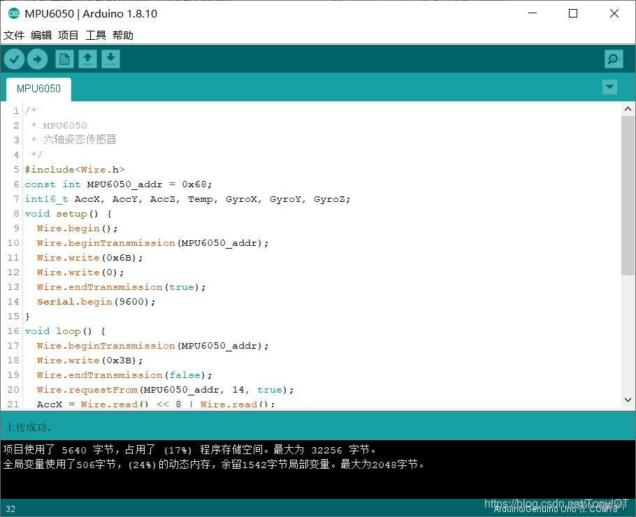This screenshot has width=636, height=517.
Task: Expand the tab options dropdown arrow
Action: coord(609,87)
